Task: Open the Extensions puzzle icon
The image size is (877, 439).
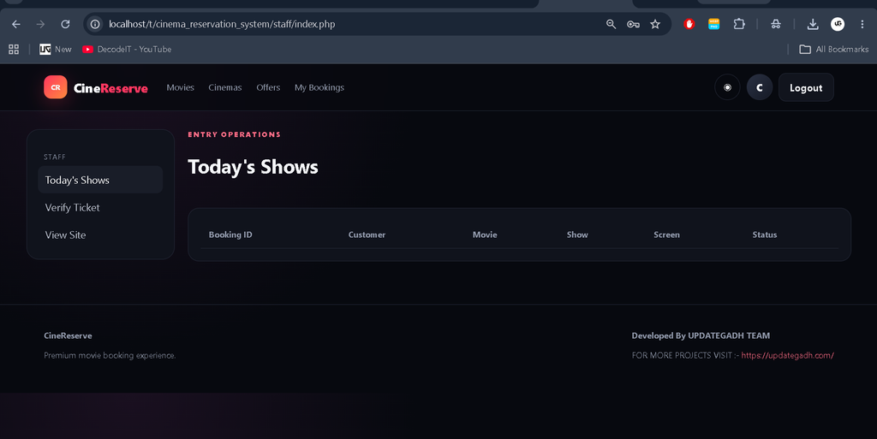Action: 739,24
